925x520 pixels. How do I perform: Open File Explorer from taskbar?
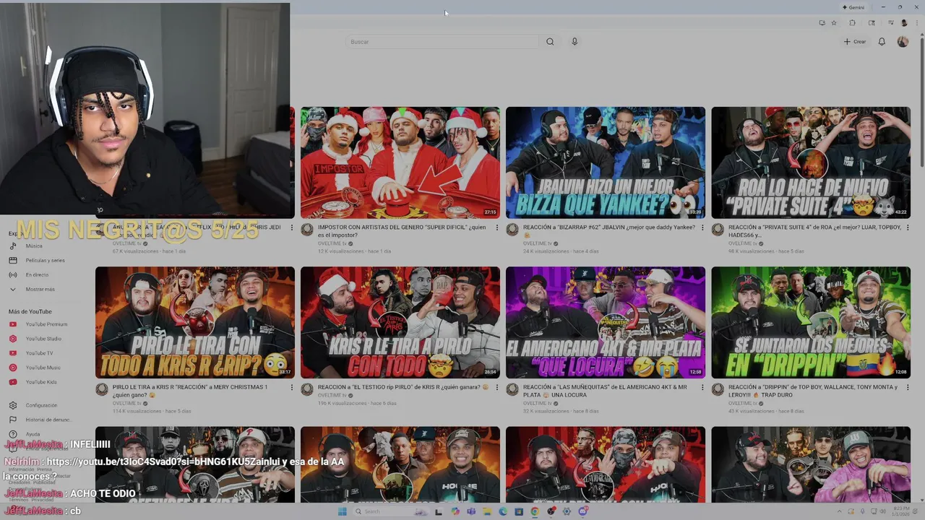pyautogui.click(x=486, y=511)
